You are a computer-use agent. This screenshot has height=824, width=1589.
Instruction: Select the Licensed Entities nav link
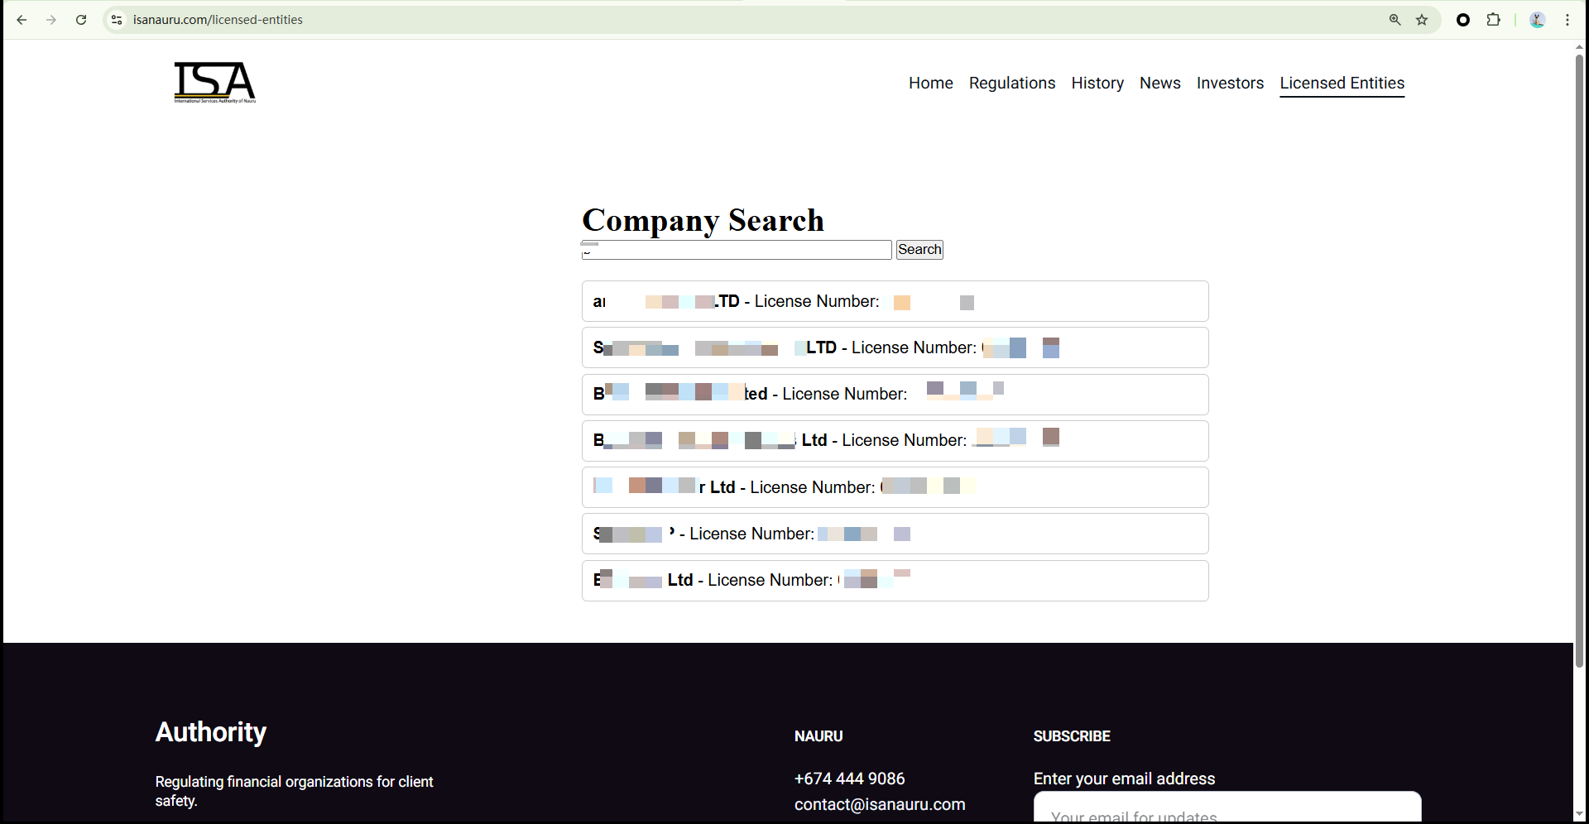point(1342,84)
